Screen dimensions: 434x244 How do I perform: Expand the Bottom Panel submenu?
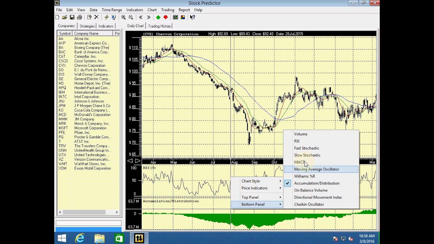tap(257, 204)
